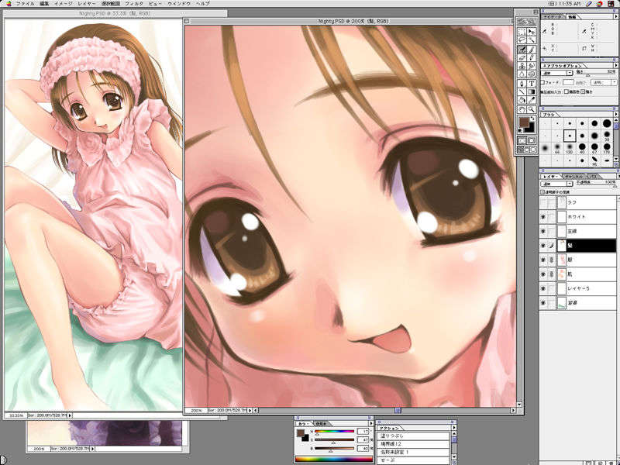Select the Magic Wand tool

(532, 40)
